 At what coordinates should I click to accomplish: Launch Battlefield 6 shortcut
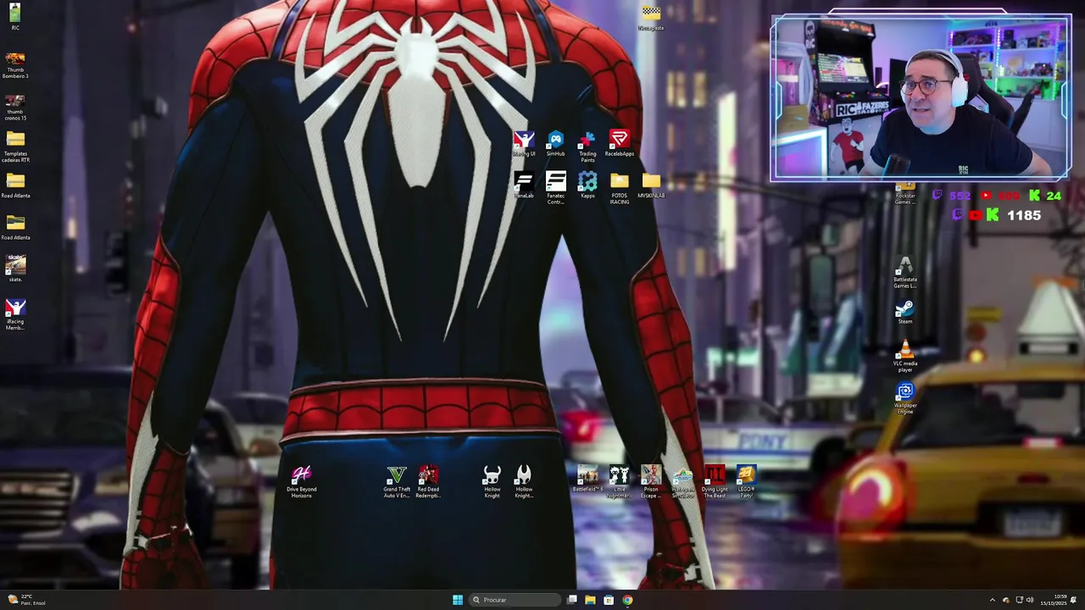pyautogui.click(x=587, y=479)
